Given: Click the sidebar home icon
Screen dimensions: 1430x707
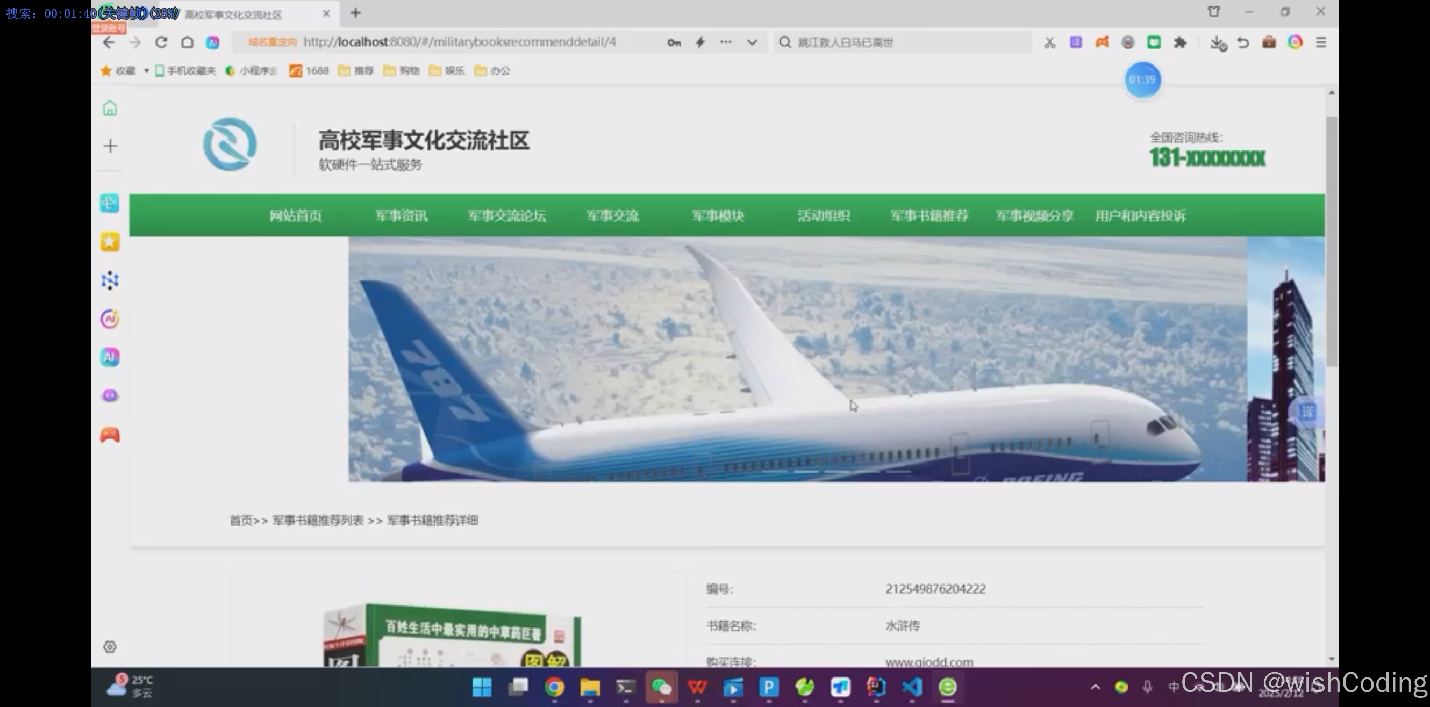Looking at the screenshot, I should click(x=110, y=108).
